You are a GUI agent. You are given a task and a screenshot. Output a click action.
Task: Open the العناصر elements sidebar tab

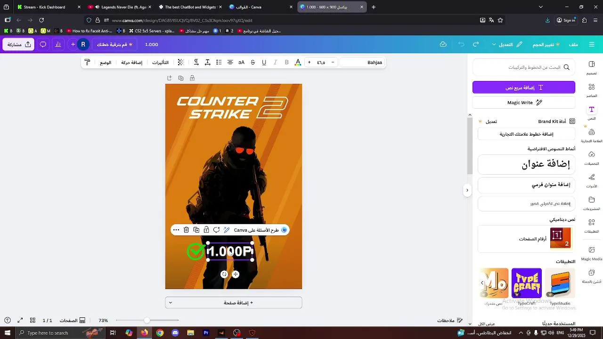[592, 90]
